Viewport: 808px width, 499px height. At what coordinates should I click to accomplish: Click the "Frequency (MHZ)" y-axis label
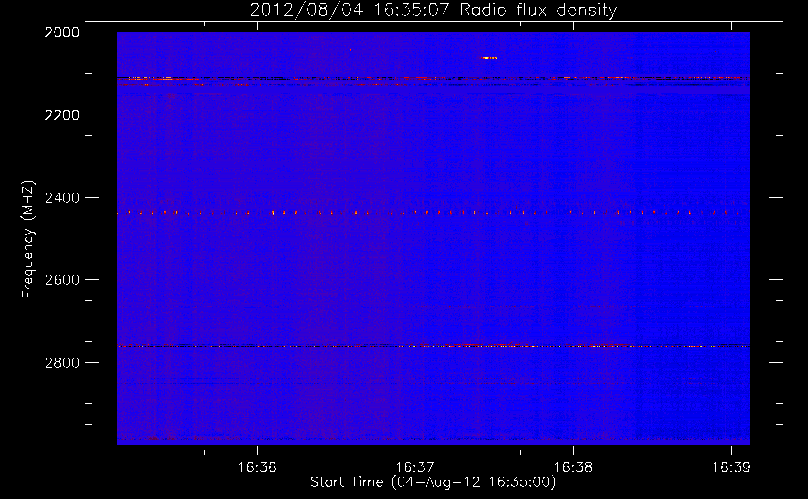(29, 240)
